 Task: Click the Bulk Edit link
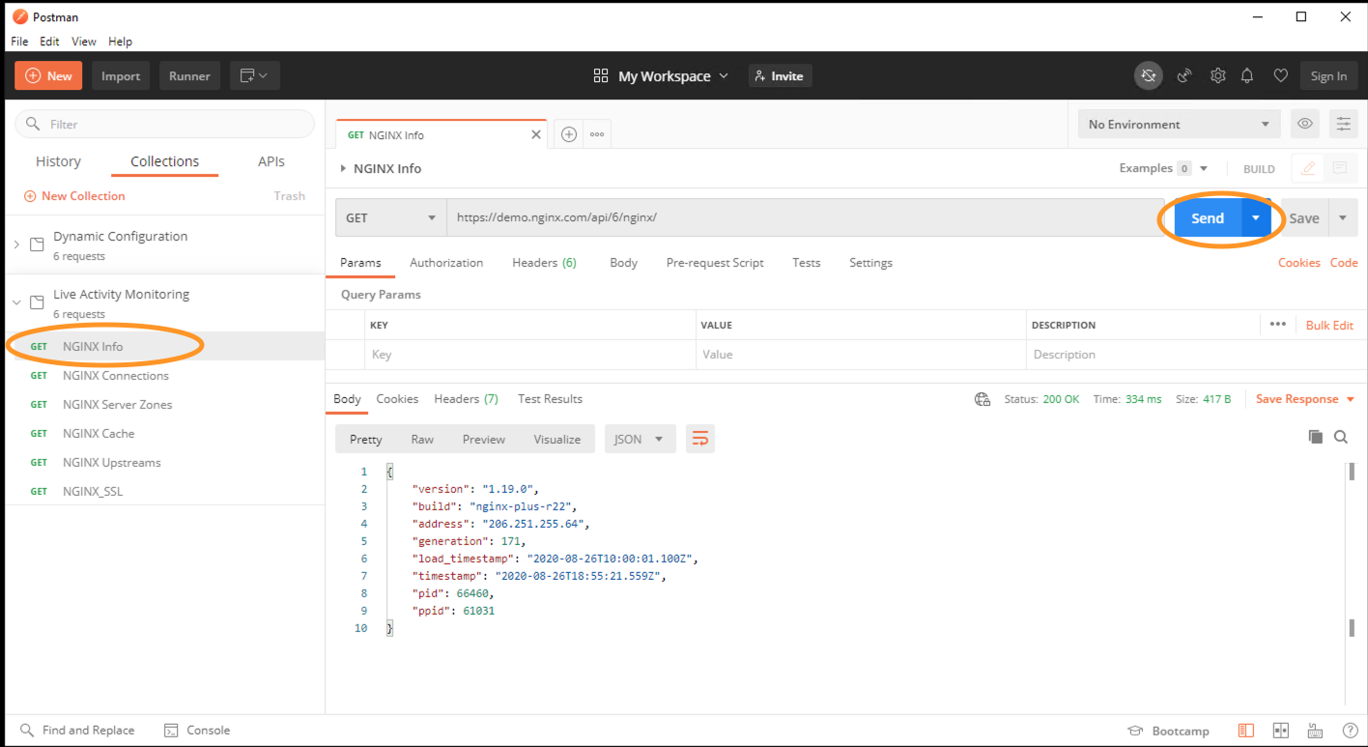click(1329, 326)
